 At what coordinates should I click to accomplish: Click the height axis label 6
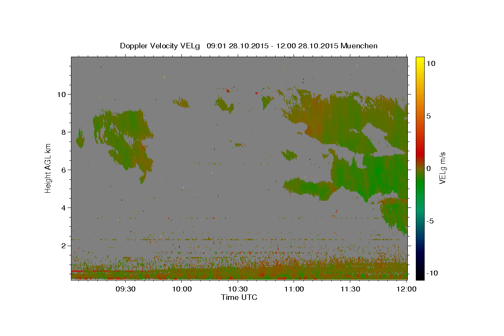coord(63,170)
